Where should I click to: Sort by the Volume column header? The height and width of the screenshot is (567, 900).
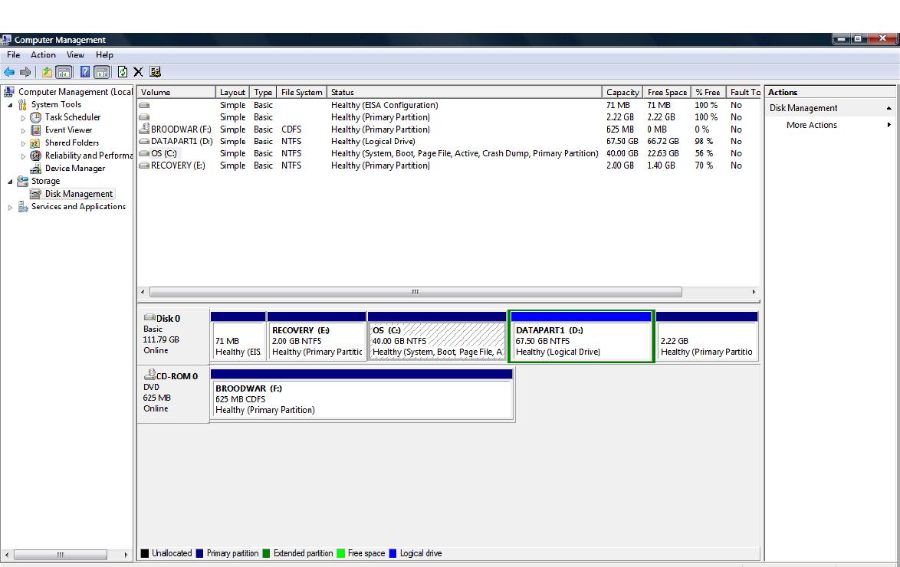176,92
